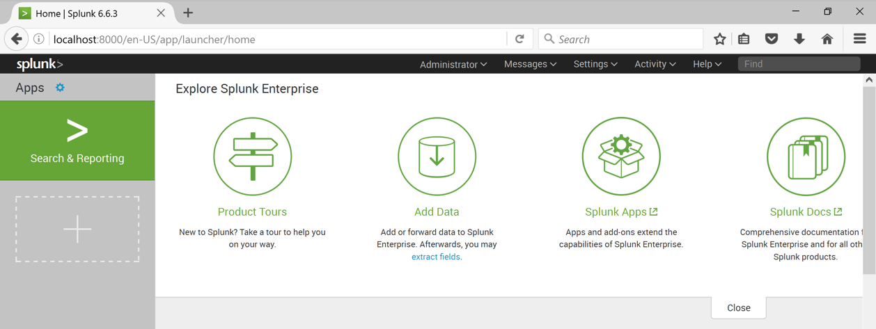
Task: Open the Search & Reporting app
Action: 77,141
